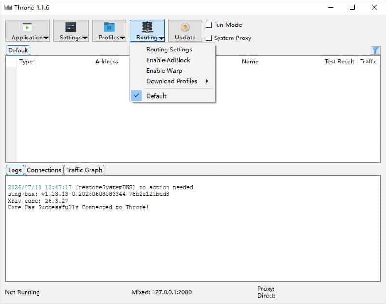The width and height of the screenshot is (386, 304).
Task: Collapse the Routing toolbar menu
Action: click(147, 31)
